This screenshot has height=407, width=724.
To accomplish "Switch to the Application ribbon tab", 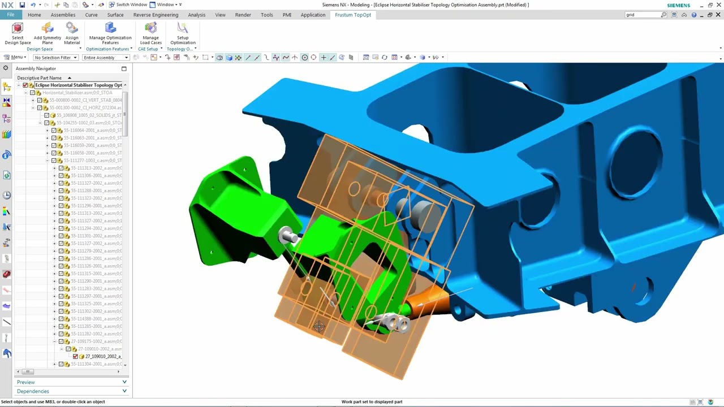I will tap(313, 15).
